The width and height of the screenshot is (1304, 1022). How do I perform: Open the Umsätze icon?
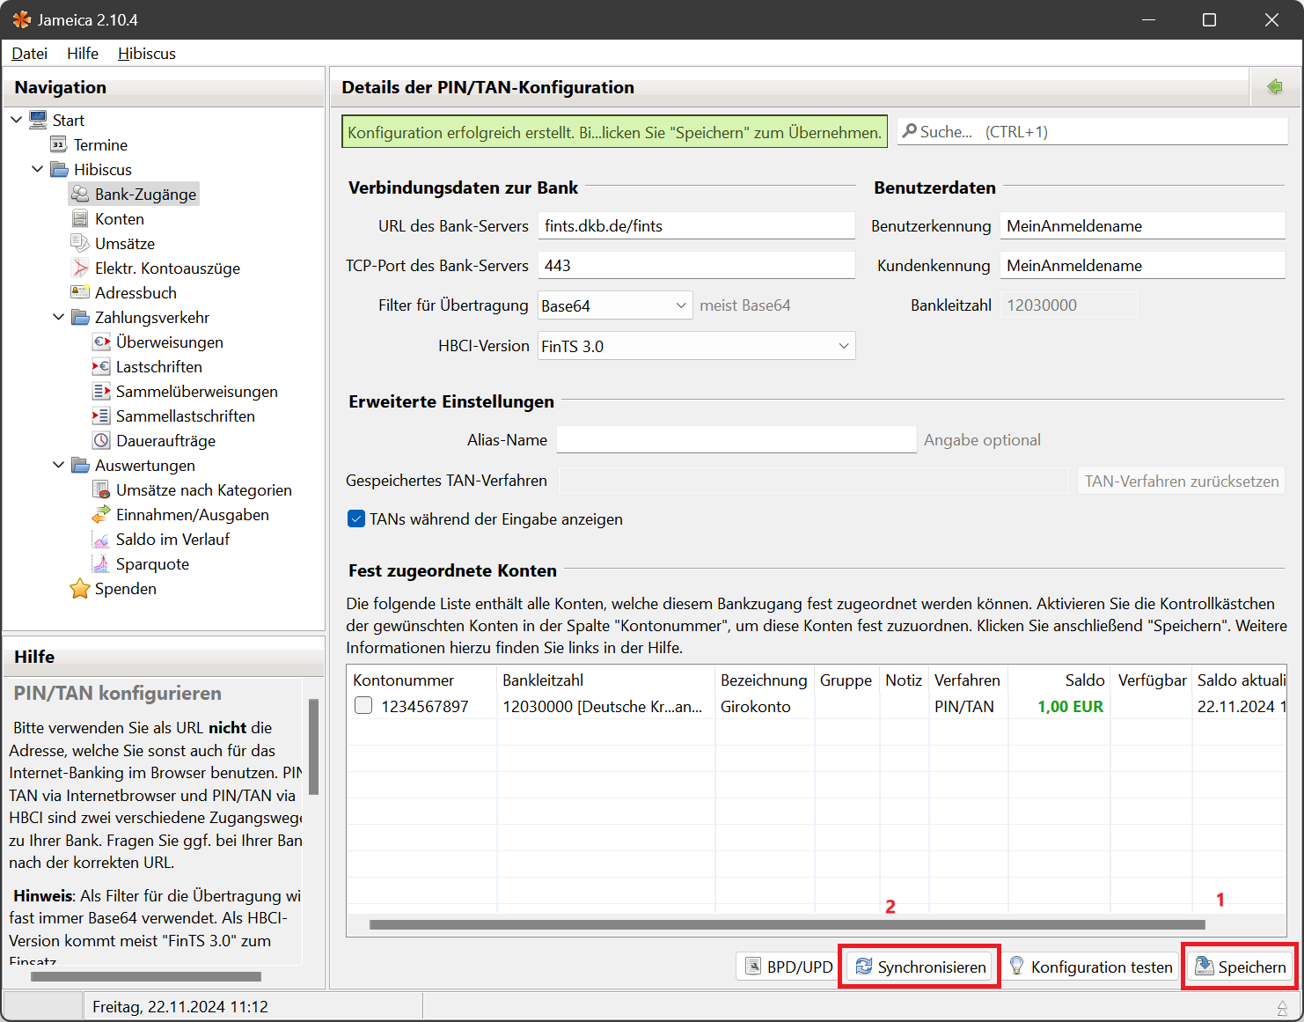click(80, 243)
